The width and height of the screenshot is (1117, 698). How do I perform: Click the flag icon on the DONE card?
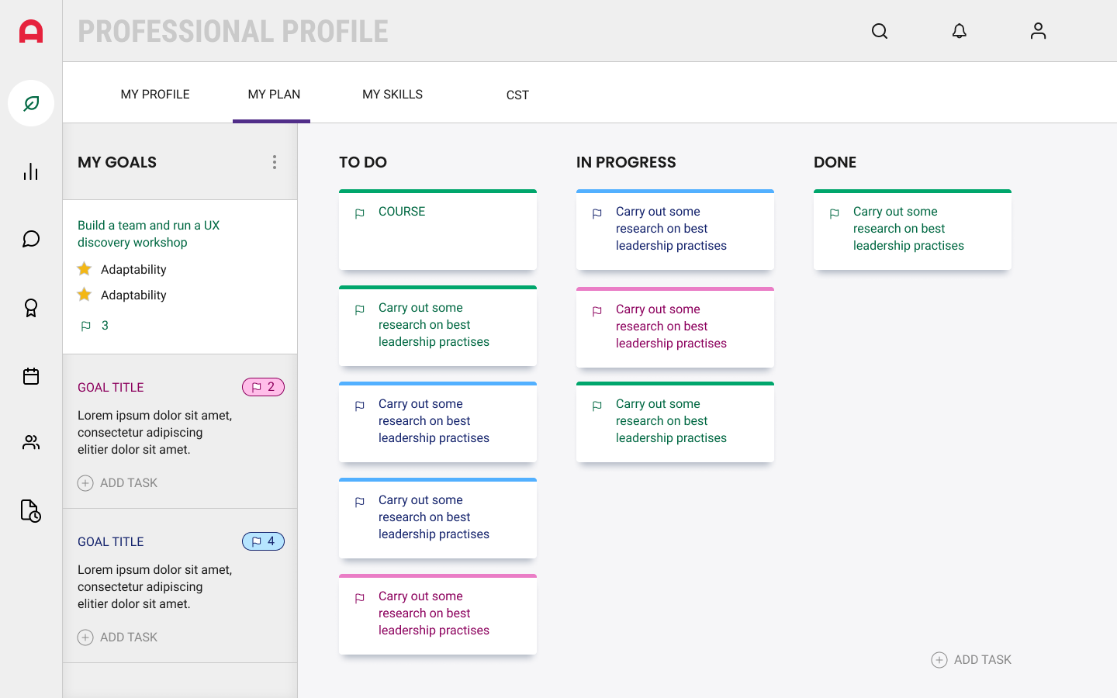(x=835, y=213)
